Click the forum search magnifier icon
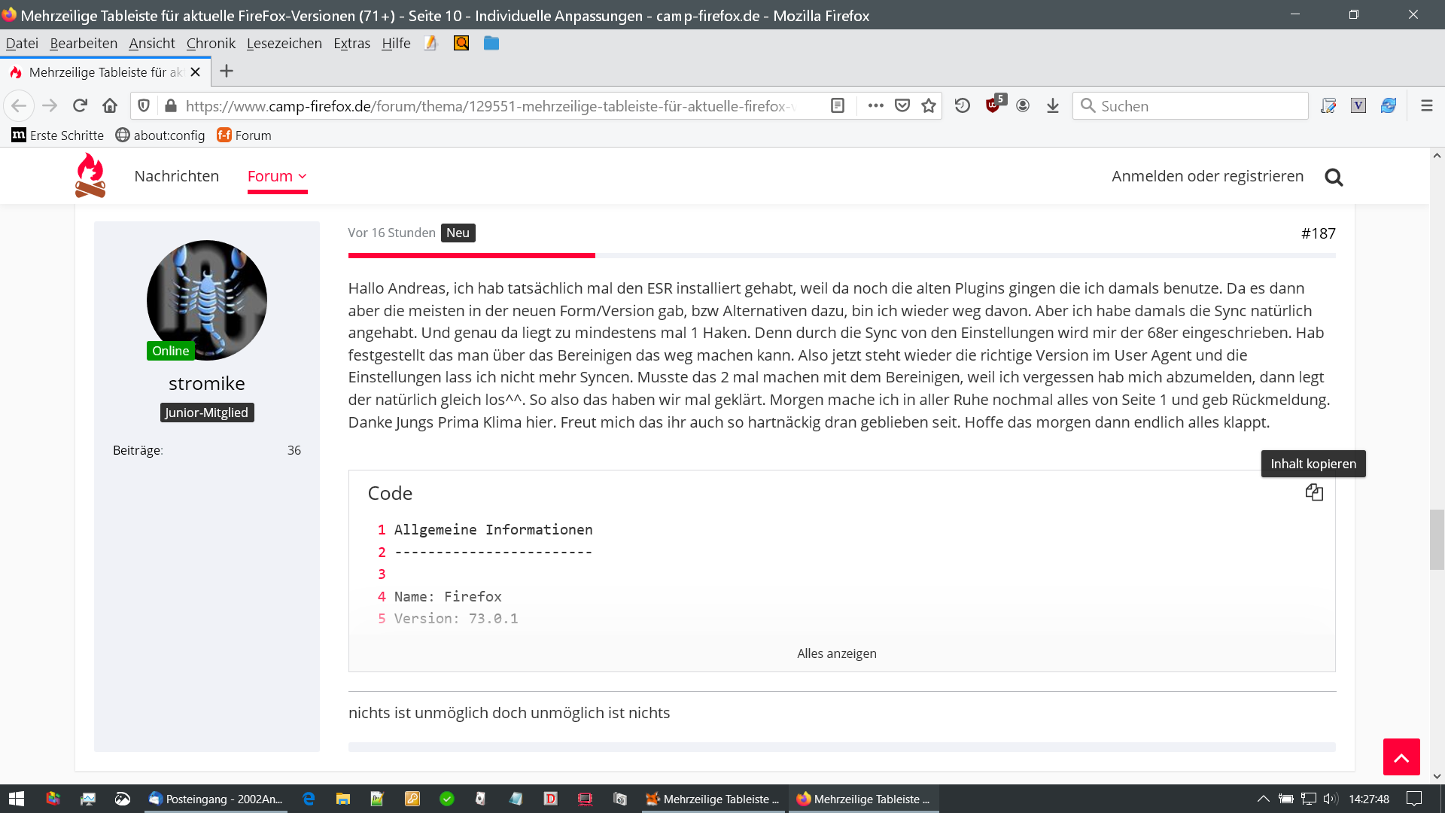Viewport: 1445px width, 813px height. 1334,178
